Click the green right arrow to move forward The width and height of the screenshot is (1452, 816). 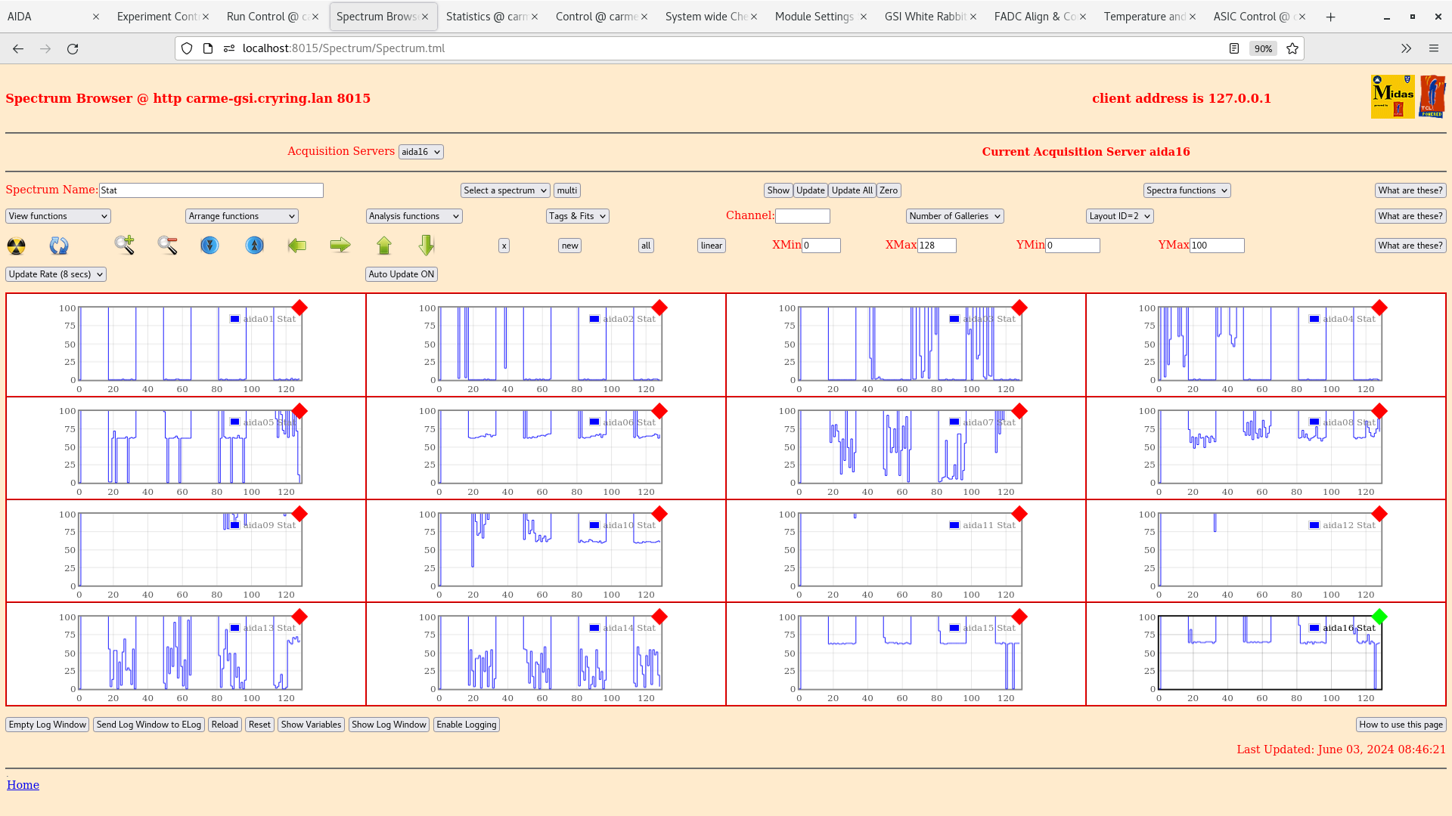tap(340, 245)
